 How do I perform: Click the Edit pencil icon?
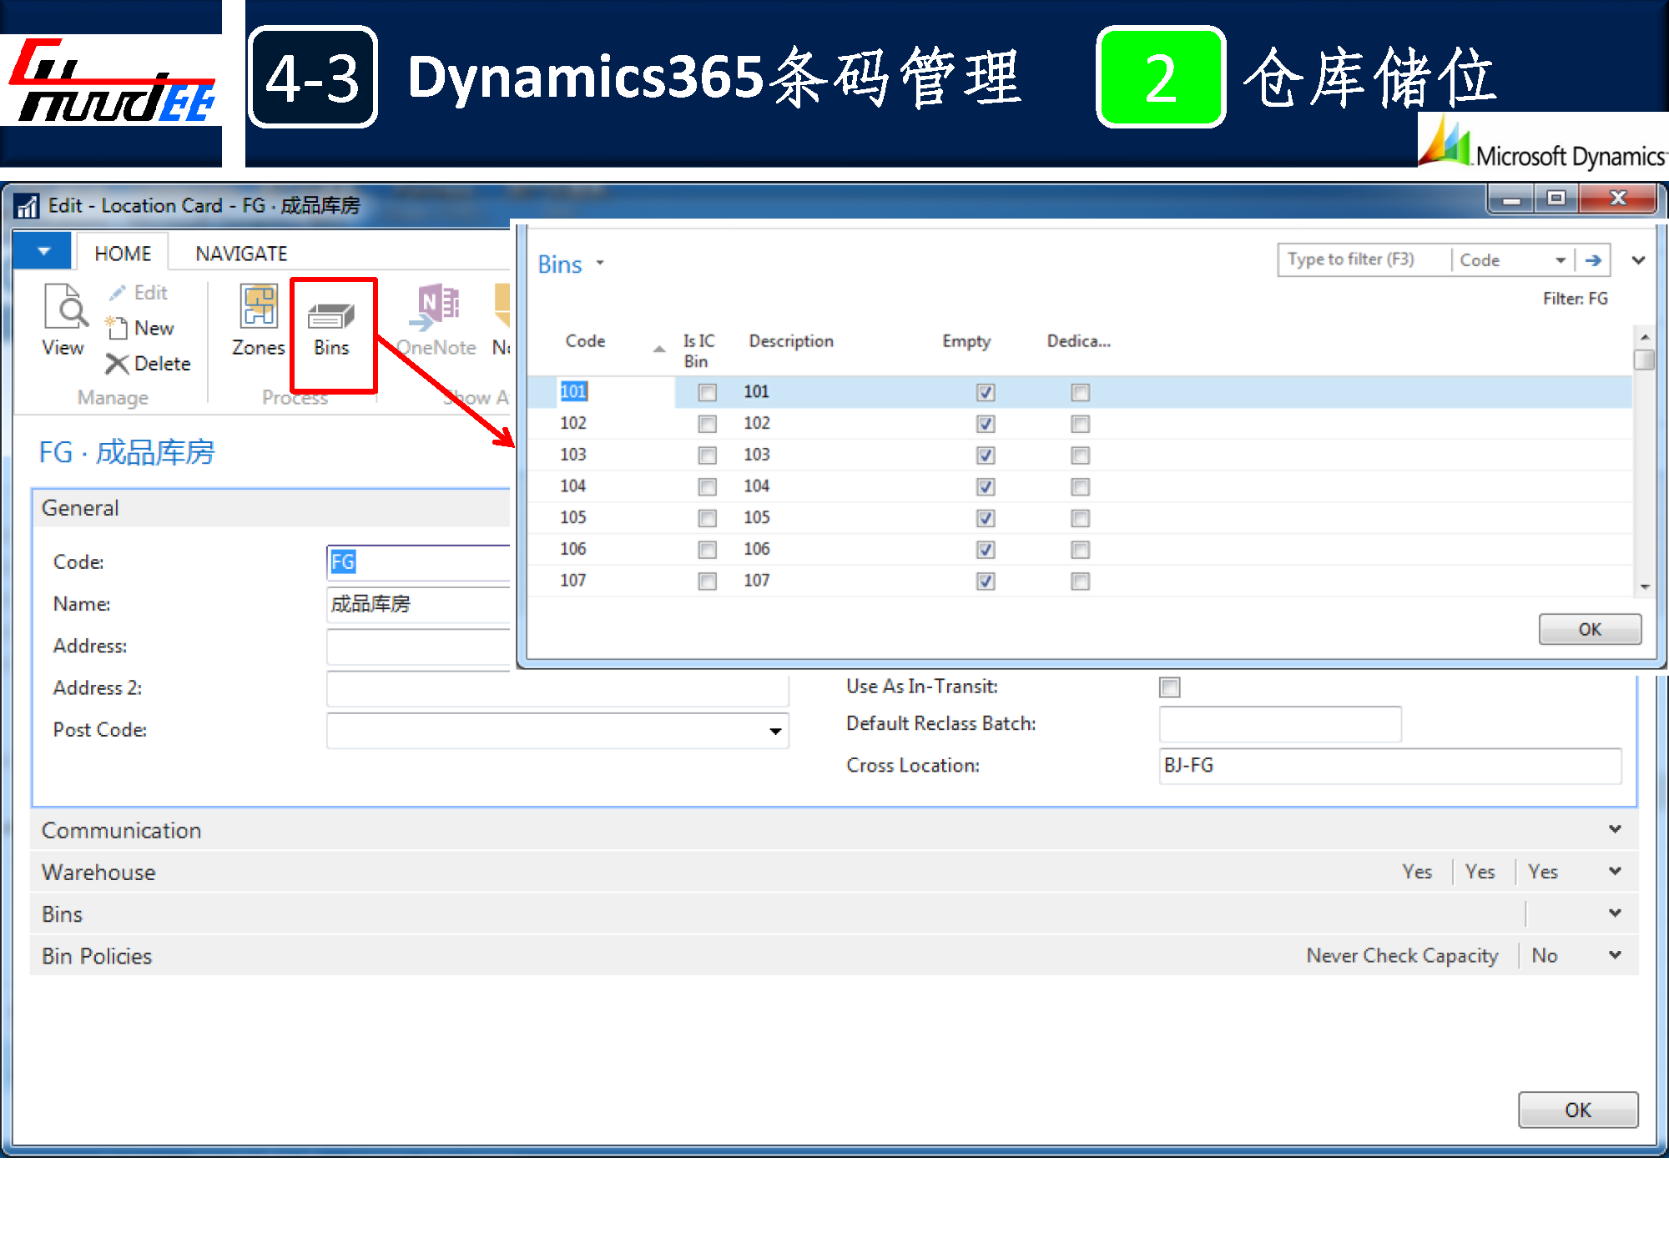(118, 293)
